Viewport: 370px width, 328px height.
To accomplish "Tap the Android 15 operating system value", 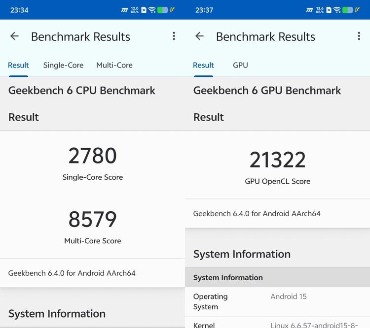I will (289, 296).
